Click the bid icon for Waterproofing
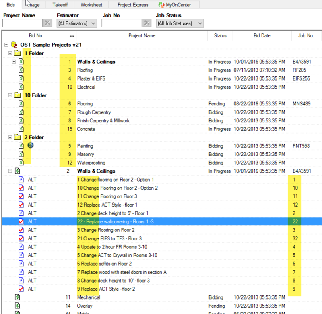Viewport: 322px width, 314px height. coord(21,163)
